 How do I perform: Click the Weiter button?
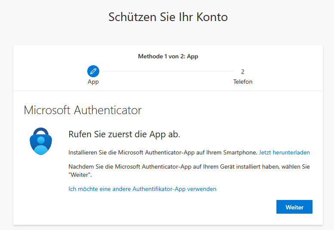(294, 207)
